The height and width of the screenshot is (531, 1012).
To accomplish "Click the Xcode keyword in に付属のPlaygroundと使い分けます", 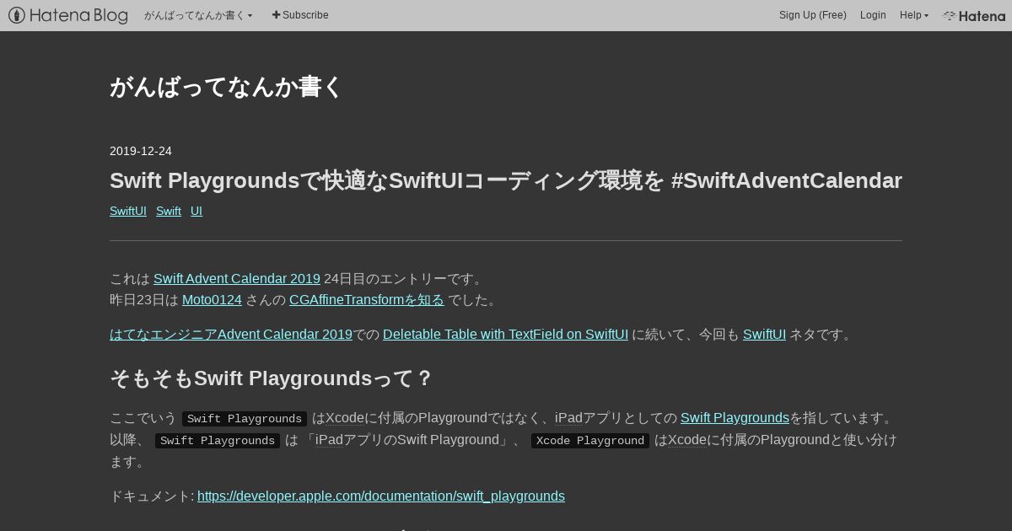I will tap(687, 439).
